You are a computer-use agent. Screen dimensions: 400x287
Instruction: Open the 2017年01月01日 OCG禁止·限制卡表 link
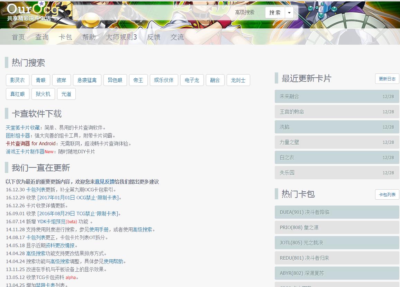pyautogui.click(x=78, y=198)
